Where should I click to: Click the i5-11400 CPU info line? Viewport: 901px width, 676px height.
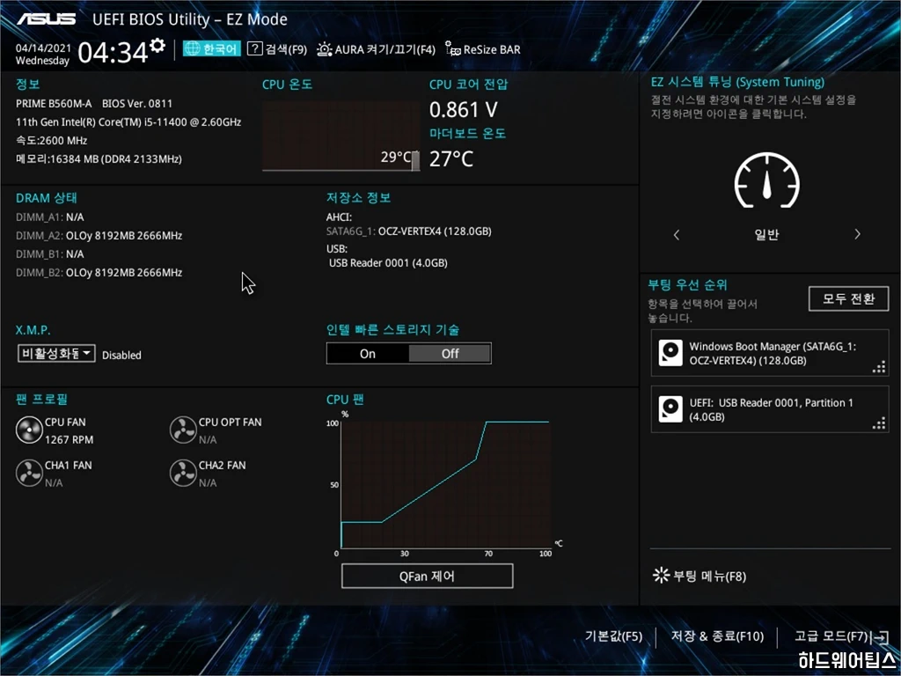pyautogui.click(x=128, y=121)
